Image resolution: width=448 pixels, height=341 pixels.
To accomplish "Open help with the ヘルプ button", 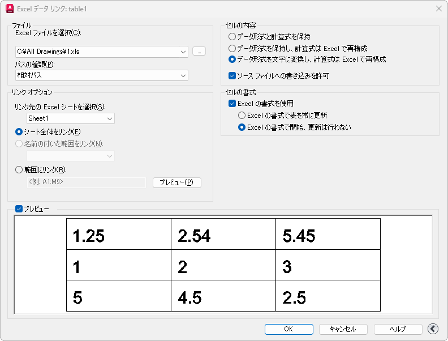I will [398, 329].
